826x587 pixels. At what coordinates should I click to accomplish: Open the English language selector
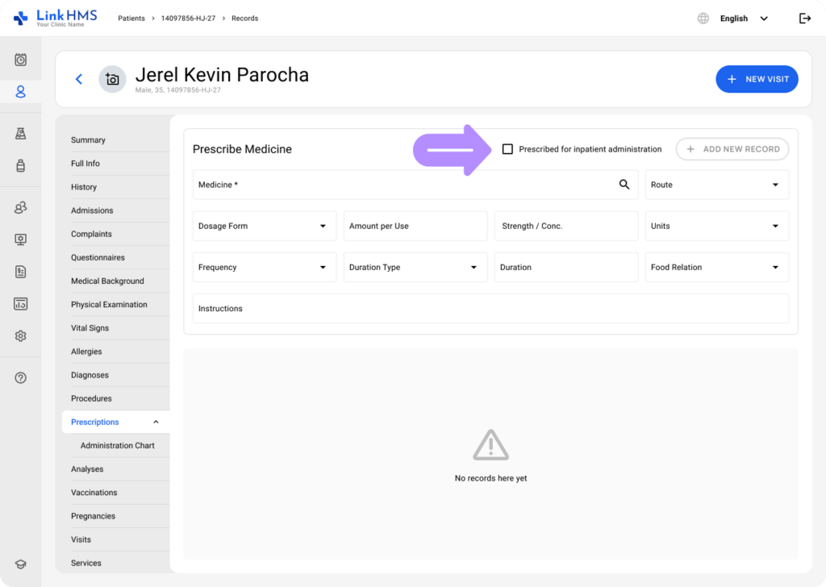[743, 19]
